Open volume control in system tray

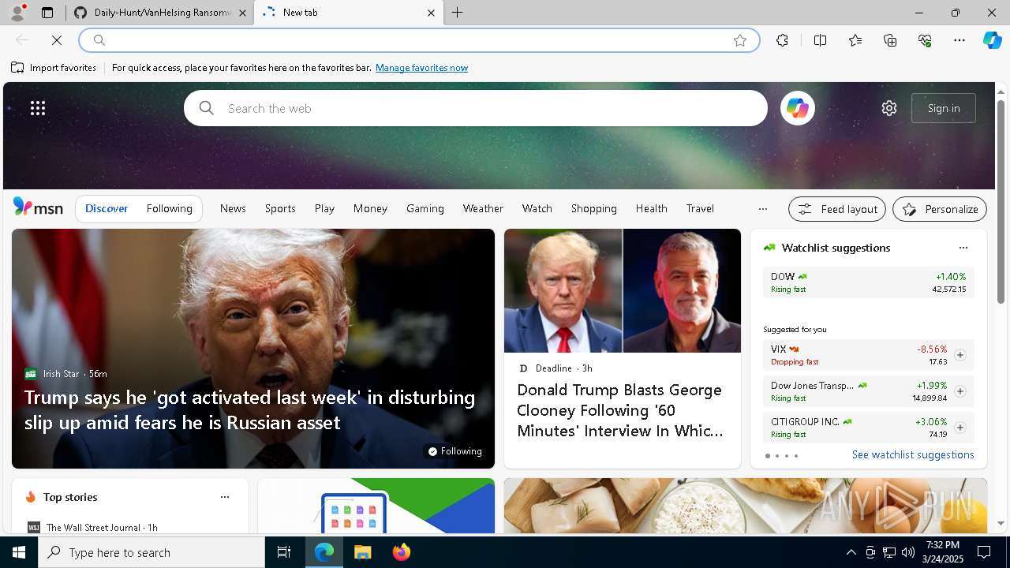pos(907,552)
